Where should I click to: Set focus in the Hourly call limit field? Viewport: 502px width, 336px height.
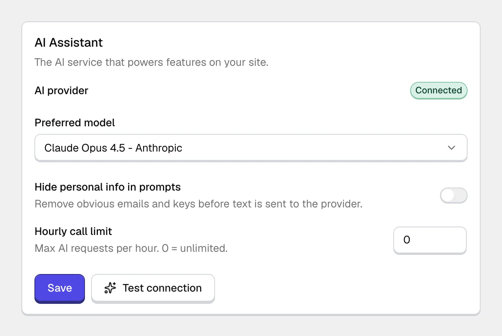click(430, 240)
